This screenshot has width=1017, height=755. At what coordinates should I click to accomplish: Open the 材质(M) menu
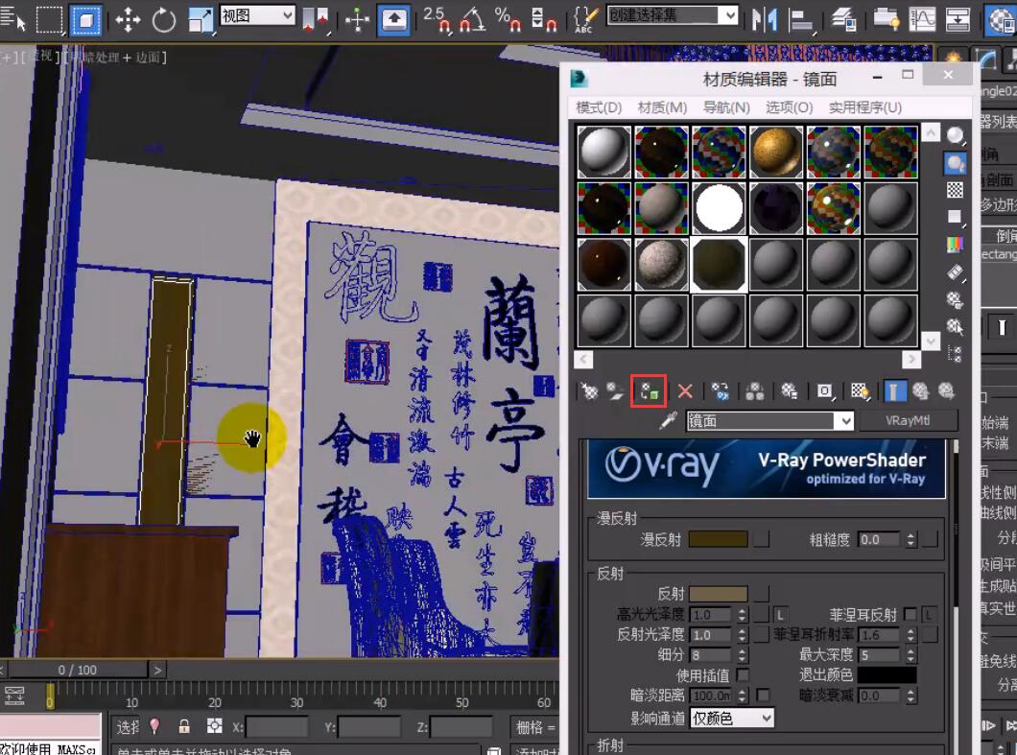[662, 107]
